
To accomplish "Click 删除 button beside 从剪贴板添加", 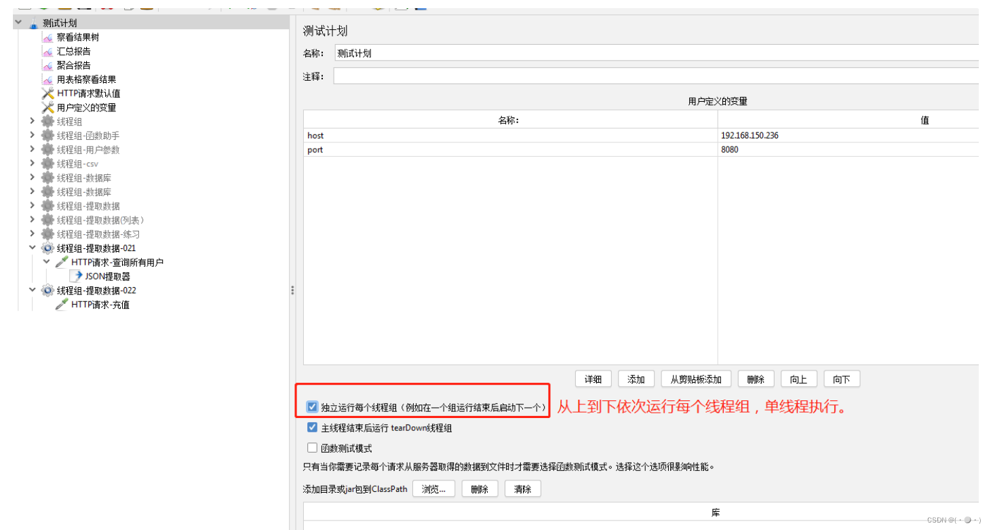I will [x=756, y=379].
